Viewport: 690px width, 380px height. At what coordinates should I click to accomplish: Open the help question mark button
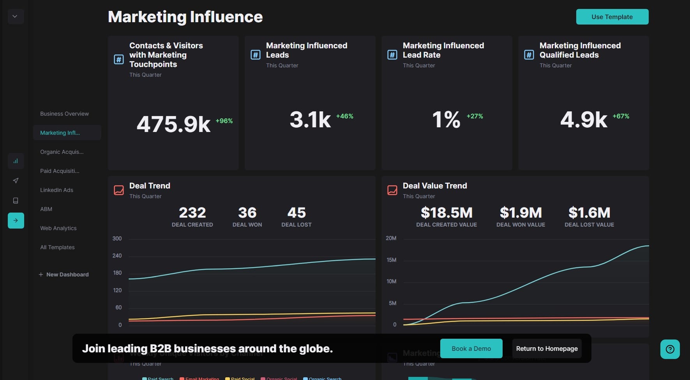click(x=670, y=349)
